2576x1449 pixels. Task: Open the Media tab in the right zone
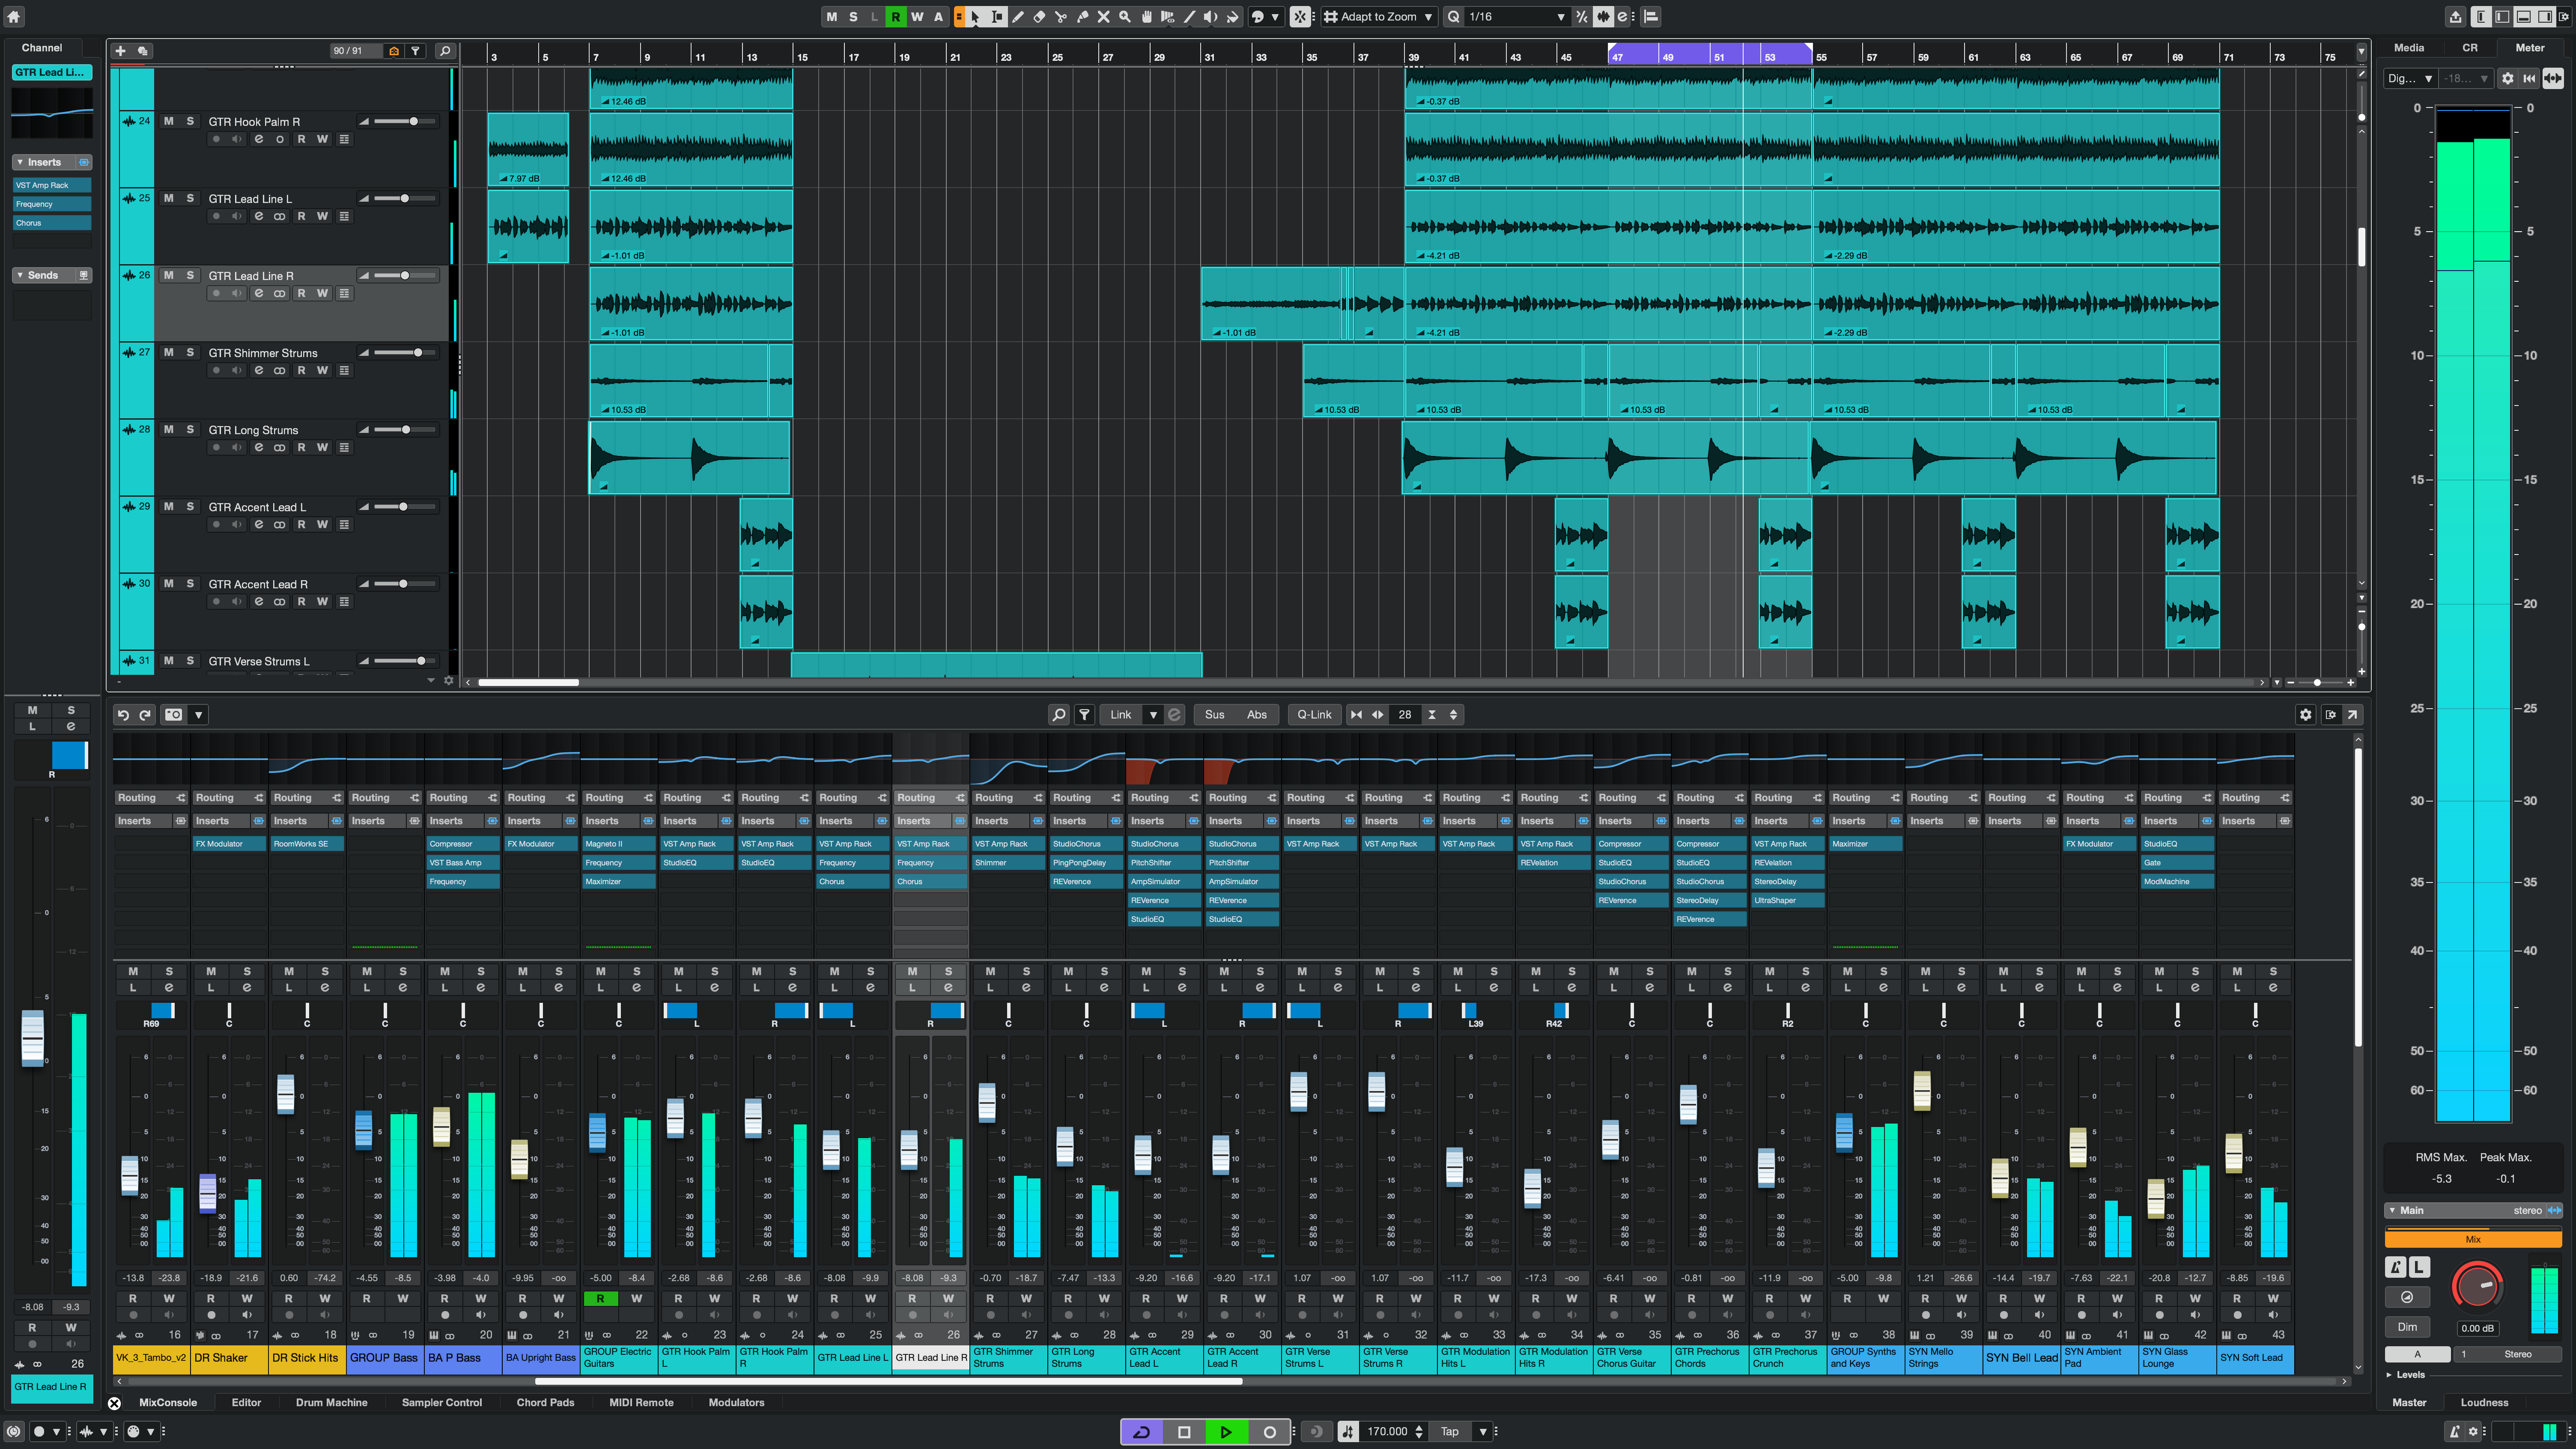click(x=2409, y=47)
